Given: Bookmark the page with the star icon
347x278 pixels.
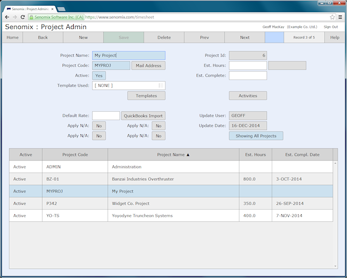Looking at the screenshot, I should (x=332, y=17).
